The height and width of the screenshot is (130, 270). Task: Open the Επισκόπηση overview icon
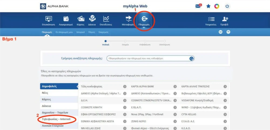click(x=48, y=19)
